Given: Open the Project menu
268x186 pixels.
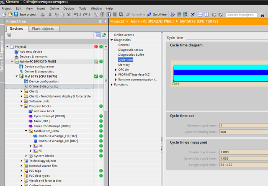Looking at the screenshot, I should [7, 8].
